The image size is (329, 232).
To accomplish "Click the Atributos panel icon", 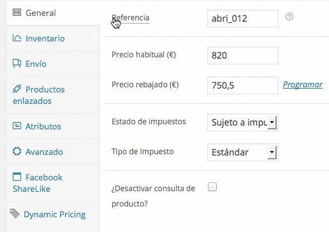I will 17,126.
